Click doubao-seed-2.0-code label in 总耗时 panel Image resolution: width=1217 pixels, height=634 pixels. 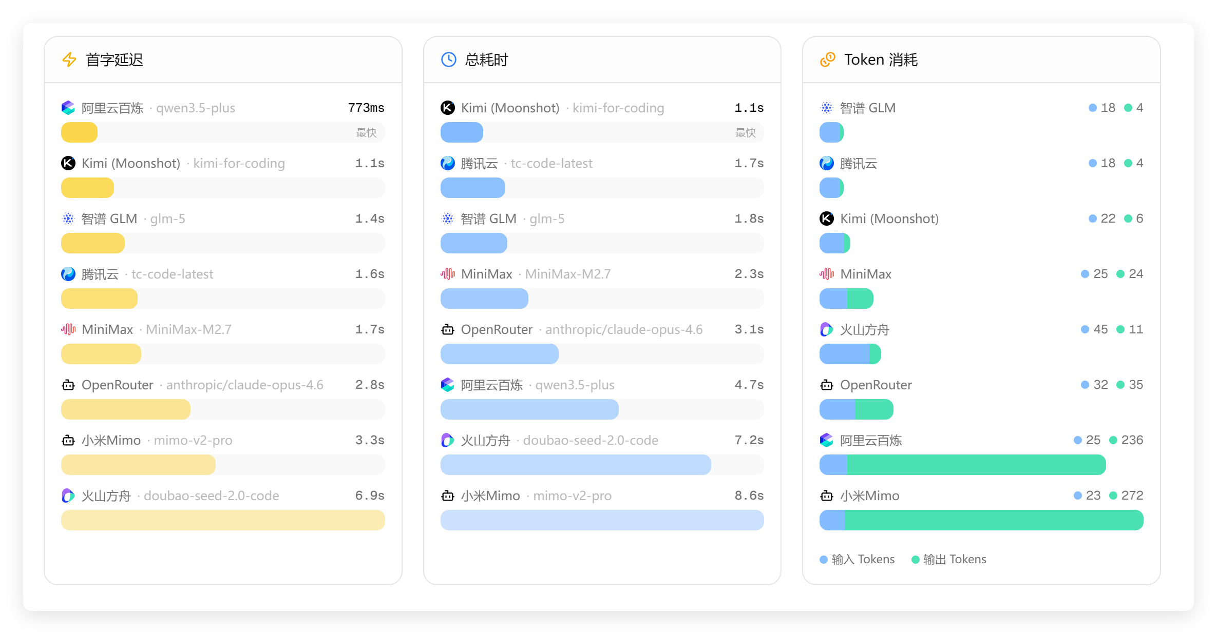coord(590,440)
